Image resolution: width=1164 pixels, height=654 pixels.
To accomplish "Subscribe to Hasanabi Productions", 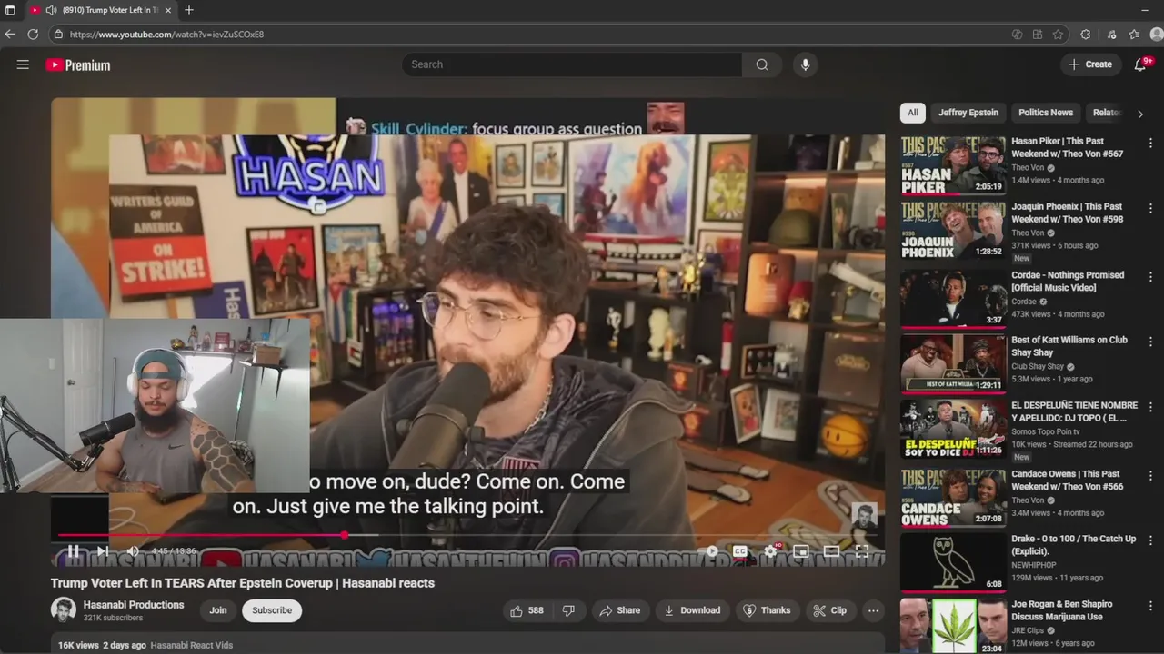I will pyautogui.click(x=272, y=610).
